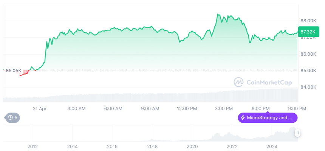Viewport: 325px width, 151px height.
Task: Click the 21 Apr date label
Action: (39, 108)
